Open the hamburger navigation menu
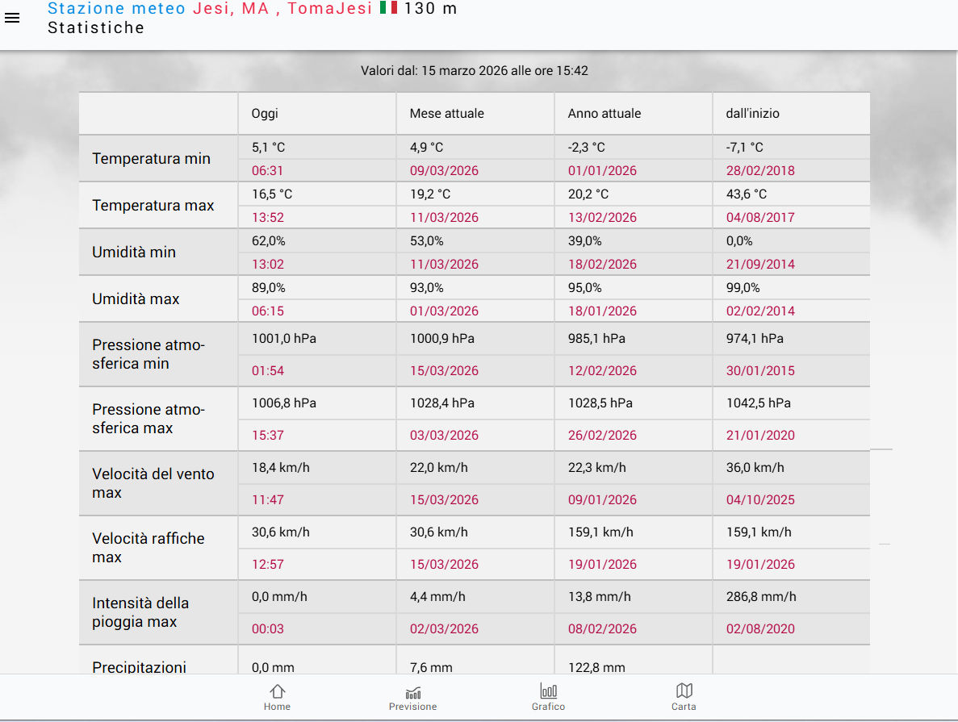 (12, 18)
